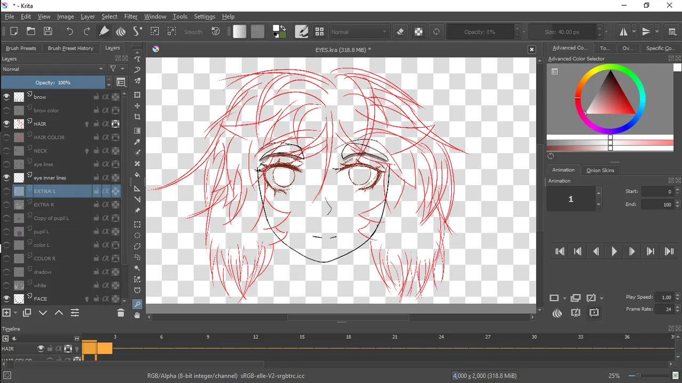This screenshot has width=682, height=383.
Task: Hide the HAIR layer eye icon
Action: 6,123
